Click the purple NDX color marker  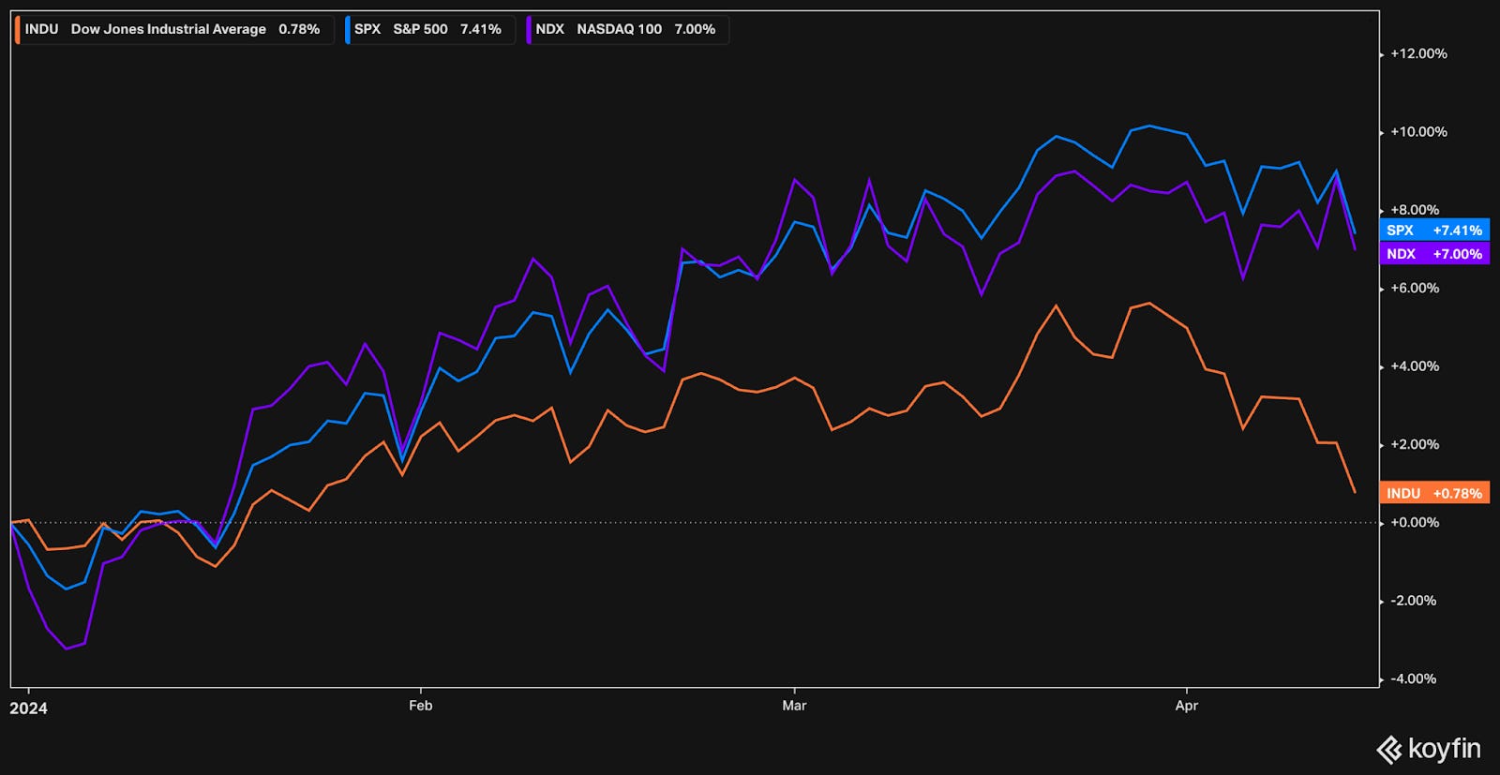(x=529, y=29)
